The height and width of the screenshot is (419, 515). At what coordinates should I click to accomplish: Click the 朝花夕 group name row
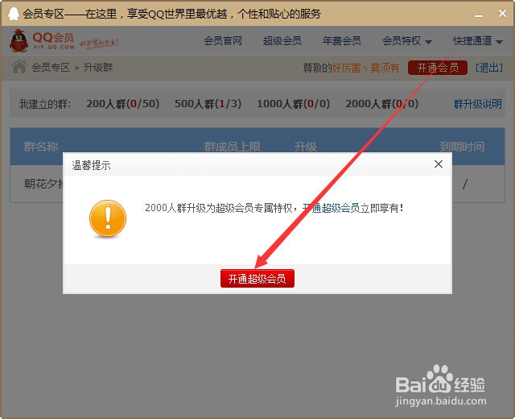[43, 184]
